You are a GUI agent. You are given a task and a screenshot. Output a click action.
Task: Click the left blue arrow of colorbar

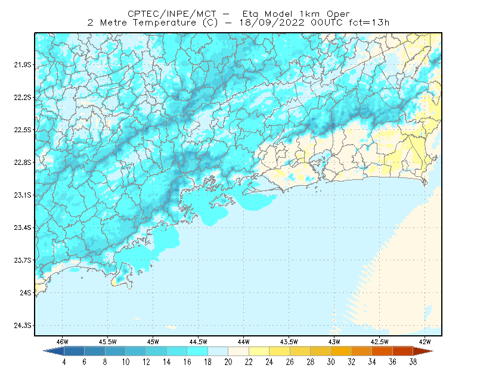[54, 351]
